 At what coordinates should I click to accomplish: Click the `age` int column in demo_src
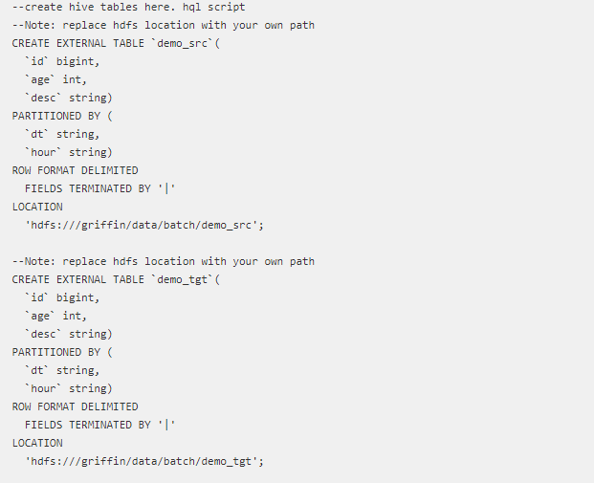click(x=55, y=79)
